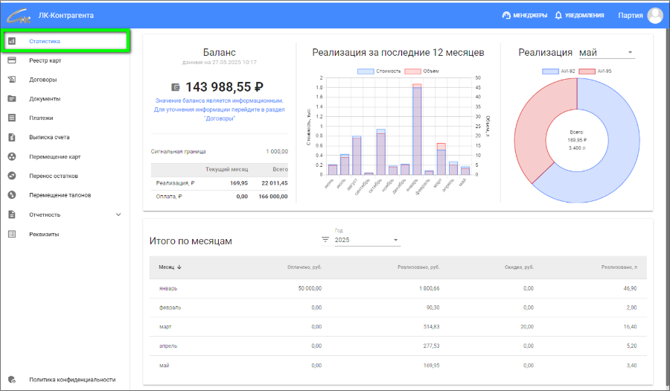Screen dimensions: 670x391
Task: Click the Реестр карт card icon
Action: (x=12, y=60)
